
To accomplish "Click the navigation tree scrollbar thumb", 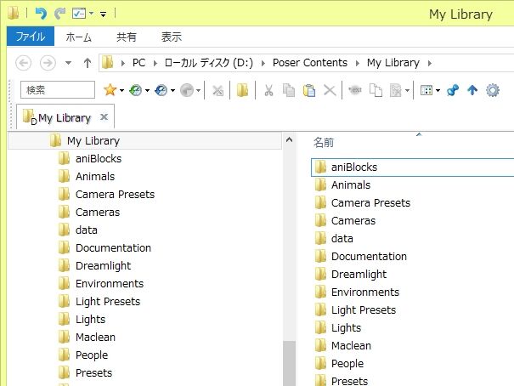I will pos(289,363).
